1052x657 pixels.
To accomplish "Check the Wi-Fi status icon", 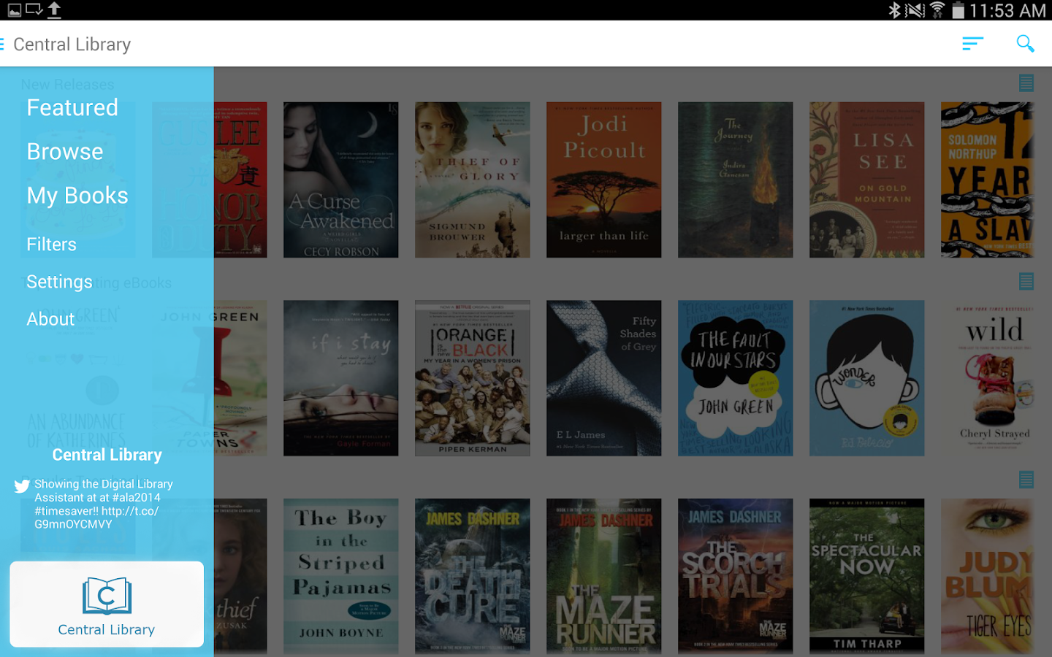I will pyautogui.click(x=937, y=10).
